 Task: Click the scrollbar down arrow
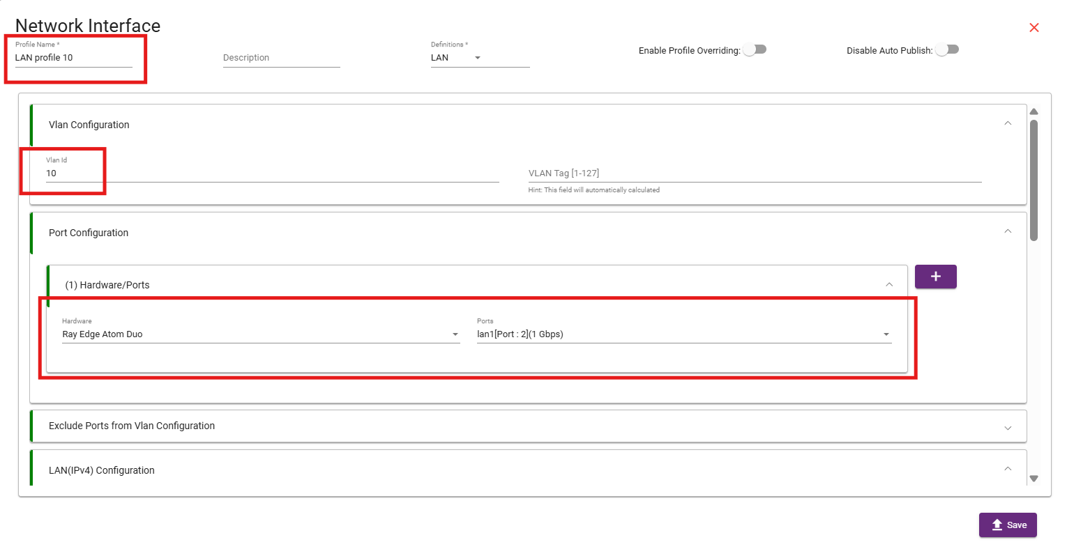coord(1034,478)
